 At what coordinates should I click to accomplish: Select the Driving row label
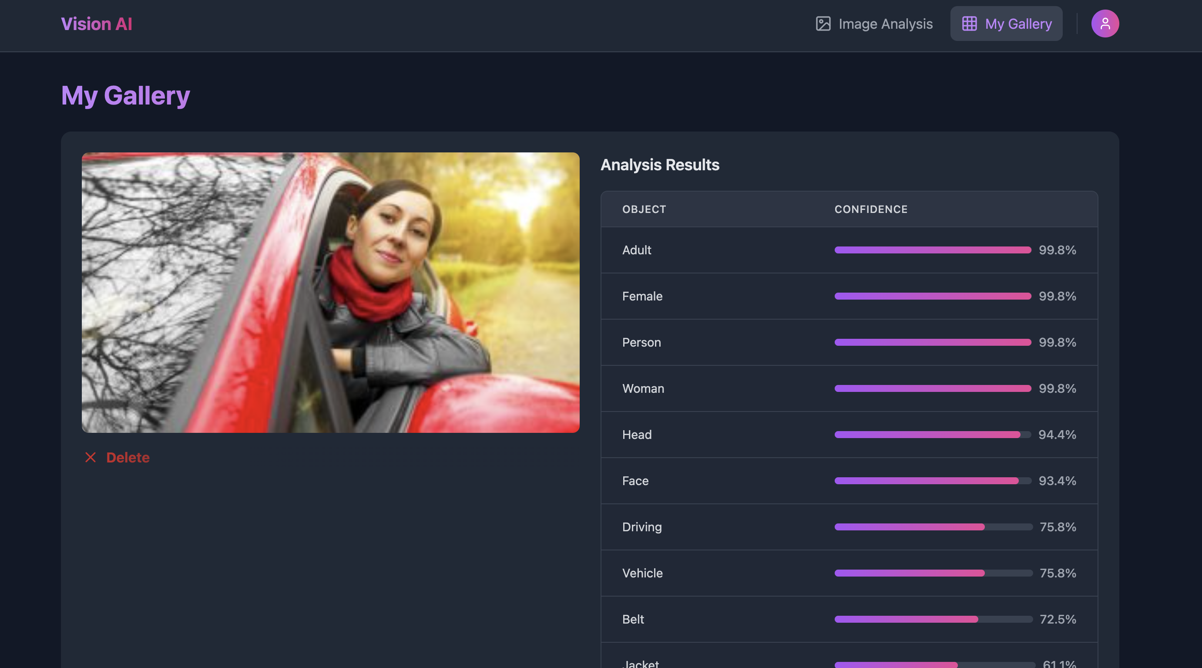[x=642, y=527]
